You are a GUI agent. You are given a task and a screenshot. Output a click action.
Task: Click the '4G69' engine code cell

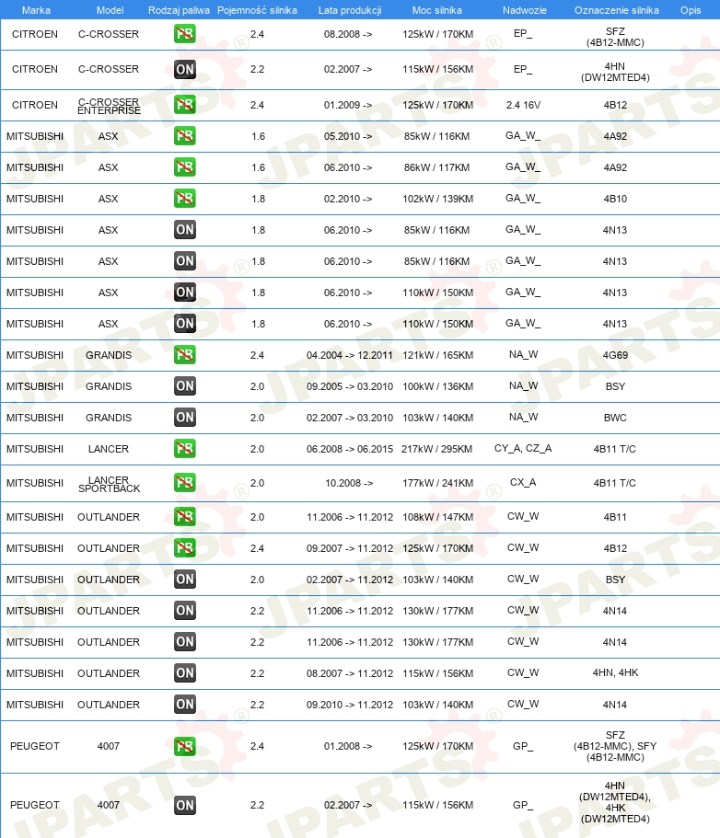pyautogui.click(x=615, y=355)
